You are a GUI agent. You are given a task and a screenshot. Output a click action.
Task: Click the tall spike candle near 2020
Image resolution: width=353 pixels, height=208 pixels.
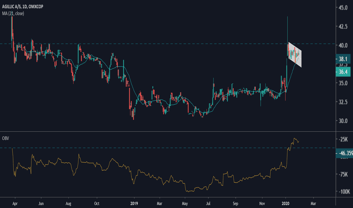287,36
